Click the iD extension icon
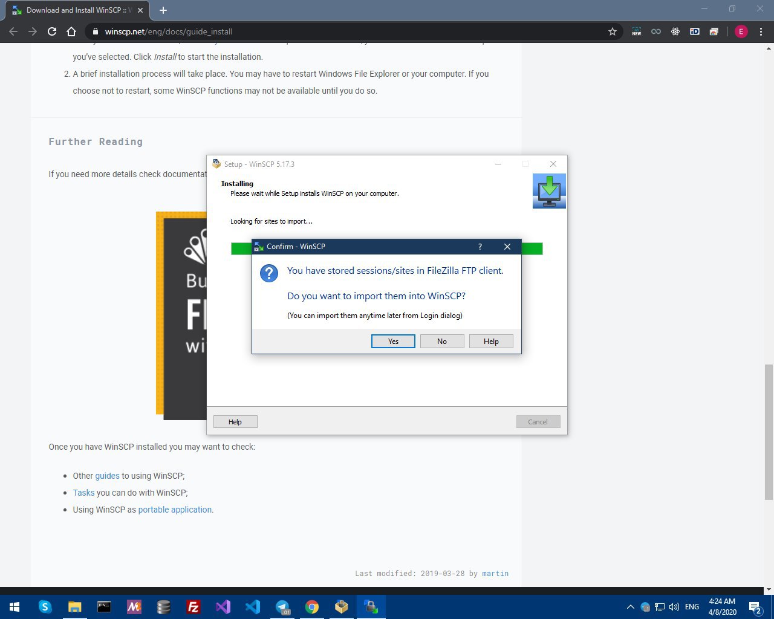This screenshot has height=619, width=774. [695, 31]
